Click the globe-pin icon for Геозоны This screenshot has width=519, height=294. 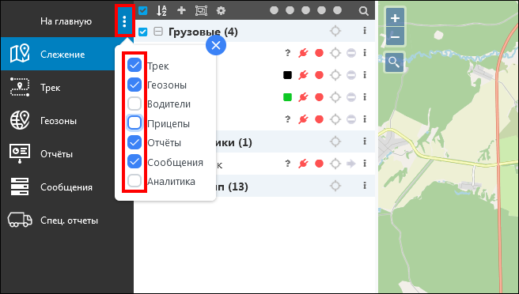20,120
